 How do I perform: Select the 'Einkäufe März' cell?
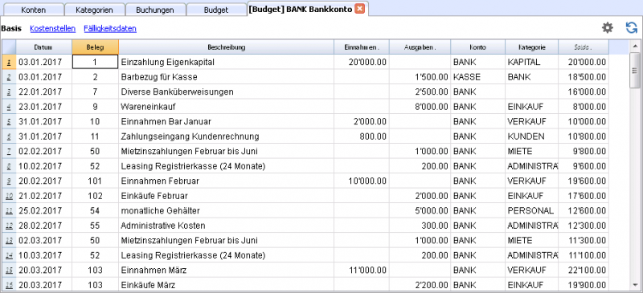click(x=227, y=284)
